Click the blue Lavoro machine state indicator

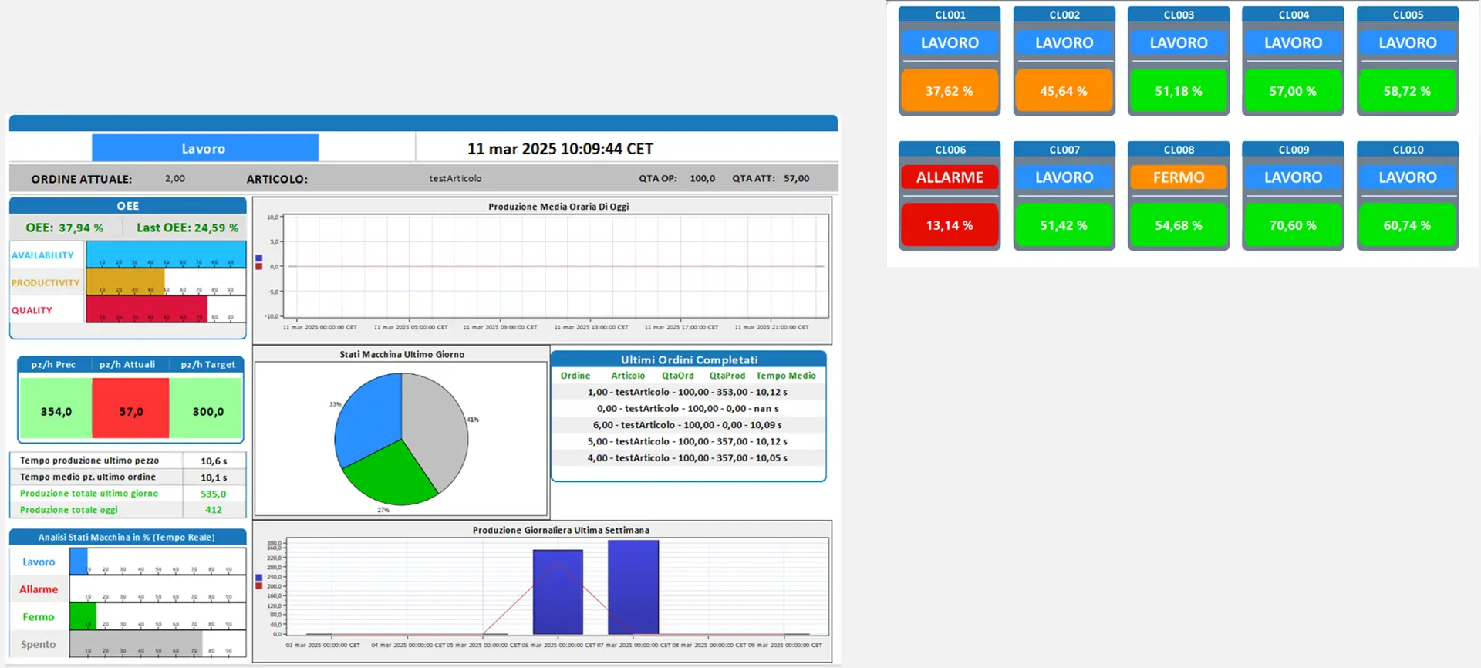[x=204, y=148]
